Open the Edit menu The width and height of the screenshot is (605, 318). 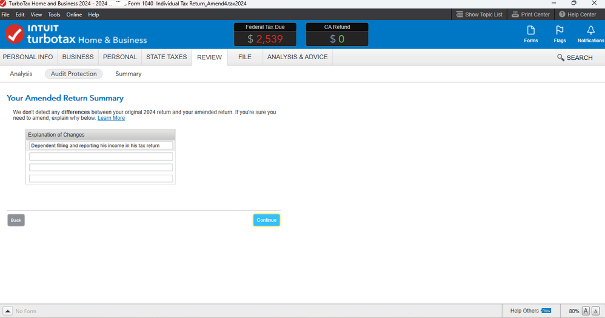click(20, 15)
